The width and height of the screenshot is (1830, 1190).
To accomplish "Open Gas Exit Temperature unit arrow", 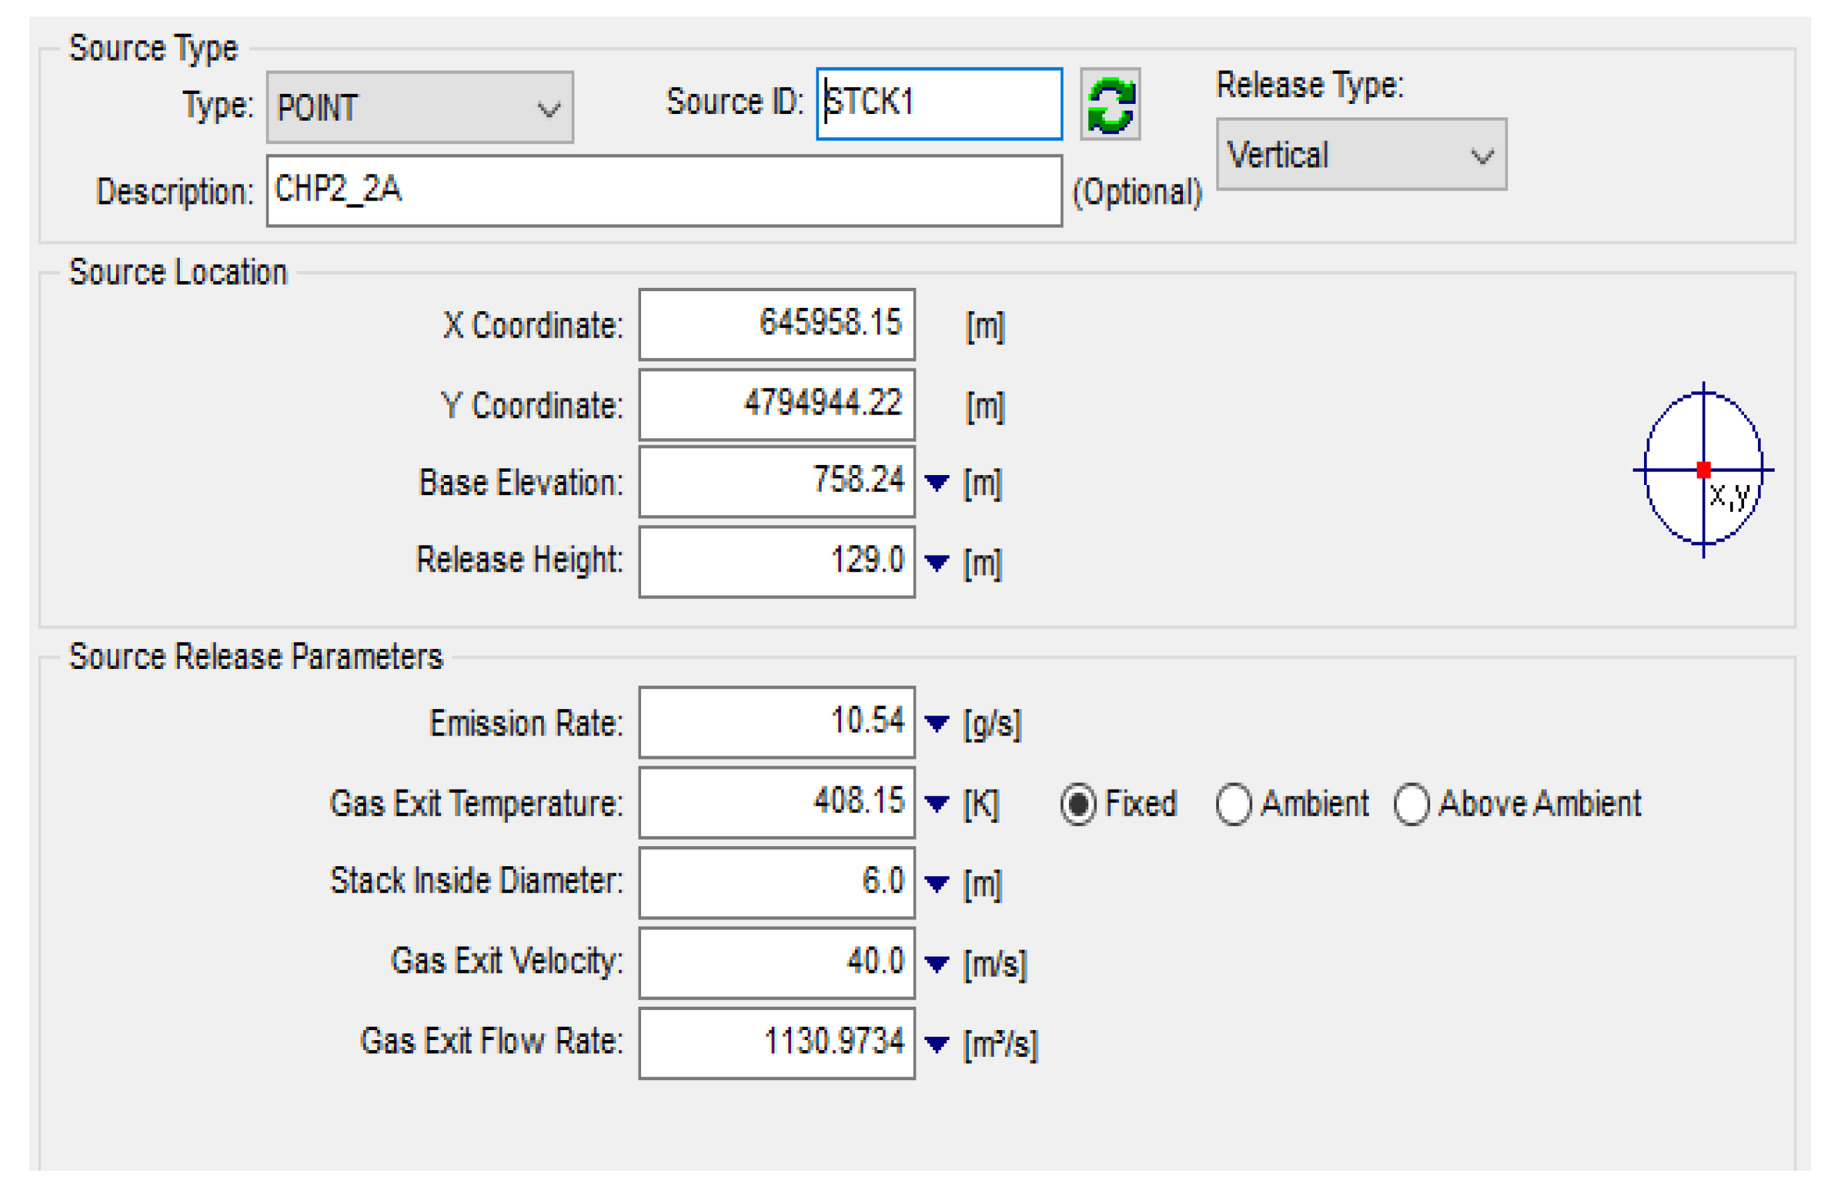I will [936, 804].
